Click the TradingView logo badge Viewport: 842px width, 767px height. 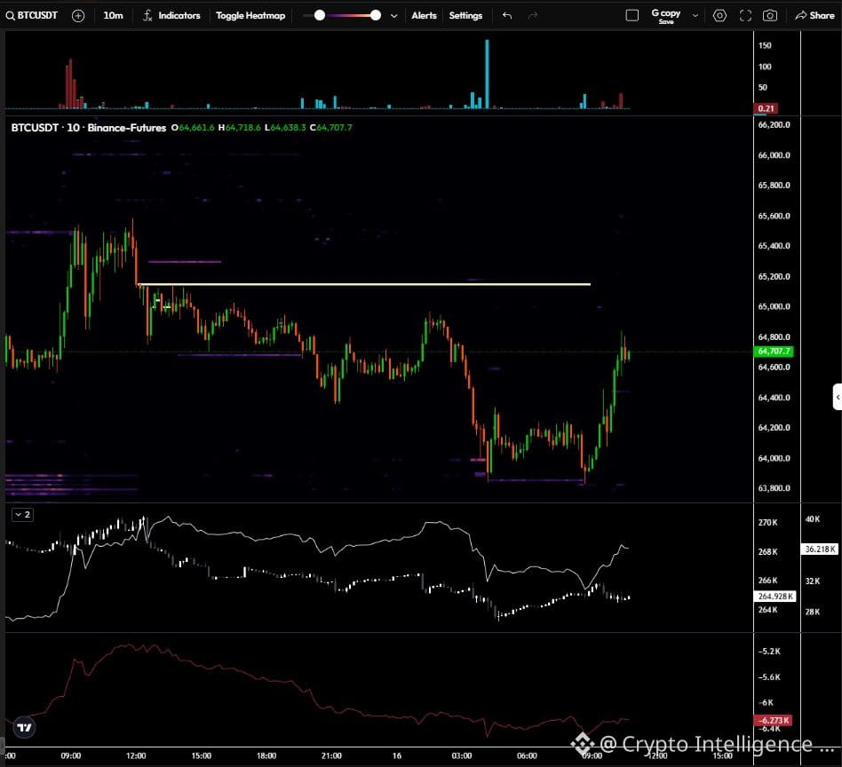click(24, 728)
